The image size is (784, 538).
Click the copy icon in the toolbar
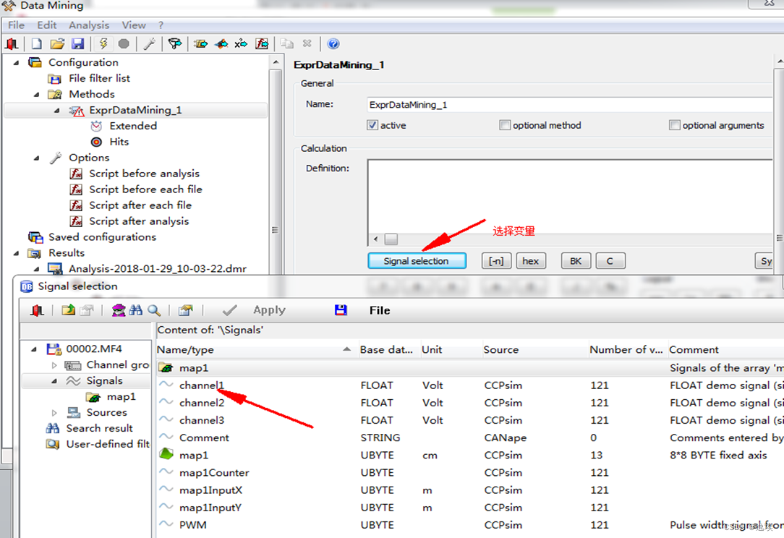point(287,44)
